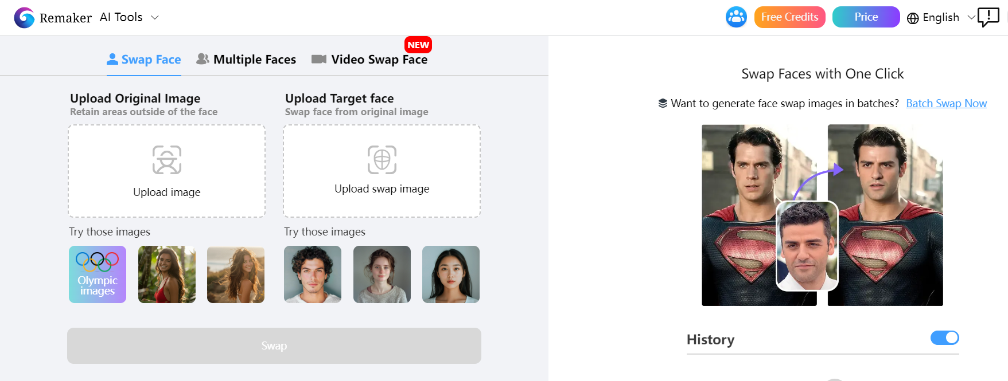Image resolution: width=1008 pixels, height=381 pixels.
Task: Click Upload swap image in target face area
Action: pos(382,171)
